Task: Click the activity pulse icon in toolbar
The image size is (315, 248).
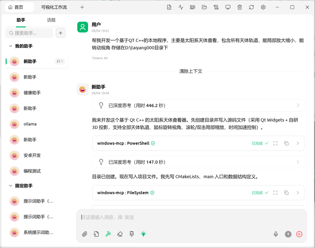Action: 181,7
